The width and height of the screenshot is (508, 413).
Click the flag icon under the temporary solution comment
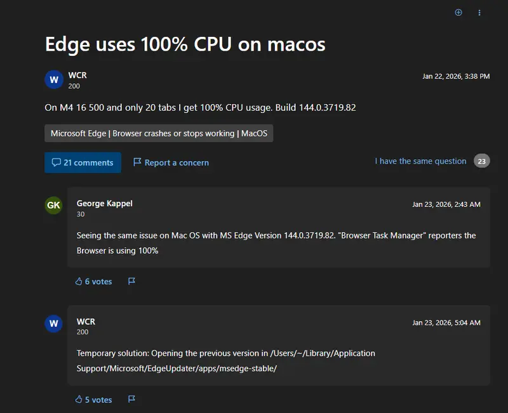pyautogui.click(x=131, y=400)
